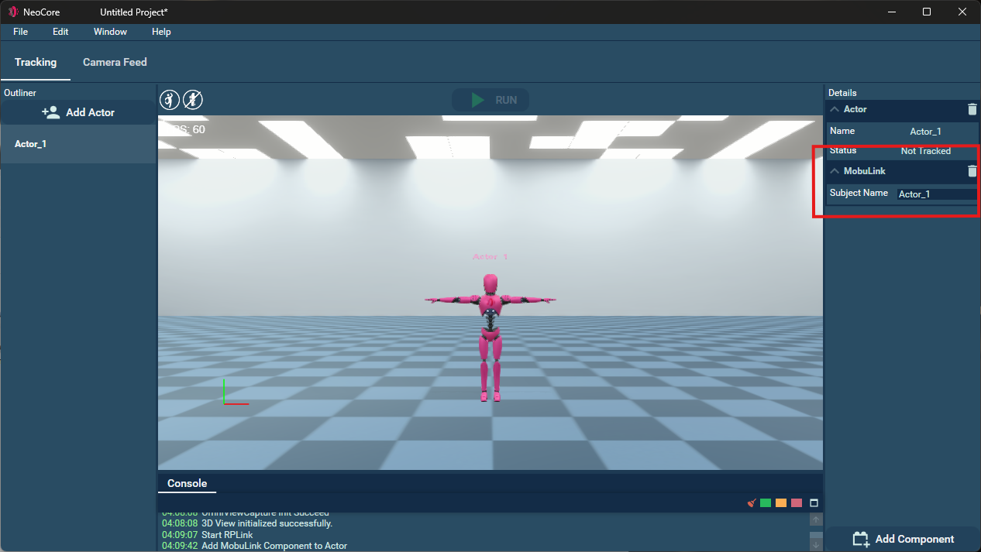Click the NeoCore logo in title bar
Image resolution: width=981 pixels, height=552 pixels.
click(x=12, y=12)
